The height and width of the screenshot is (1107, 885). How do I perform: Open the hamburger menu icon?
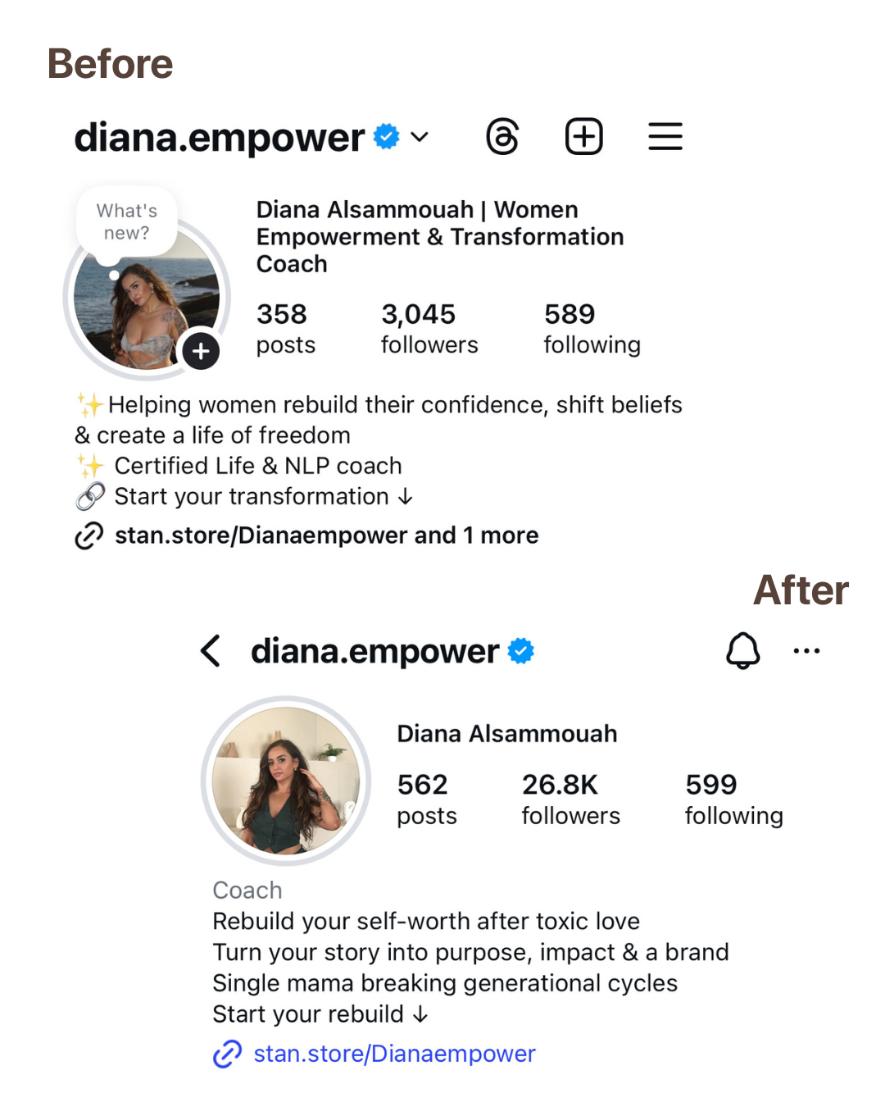tap(665, 136)
